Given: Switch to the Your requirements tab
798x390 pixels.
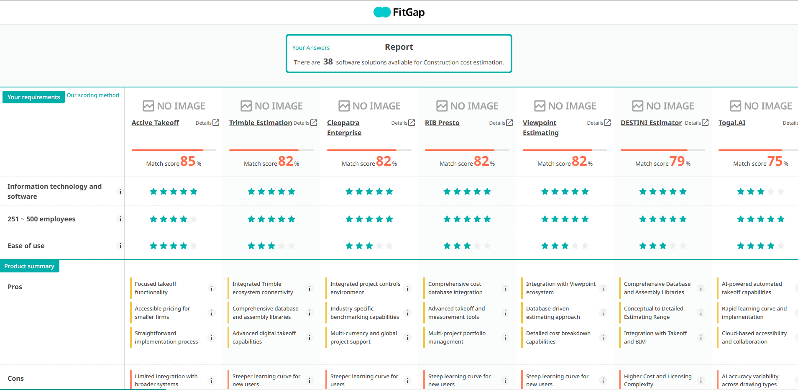Looking at the screenshot, I should pos(33,97).
